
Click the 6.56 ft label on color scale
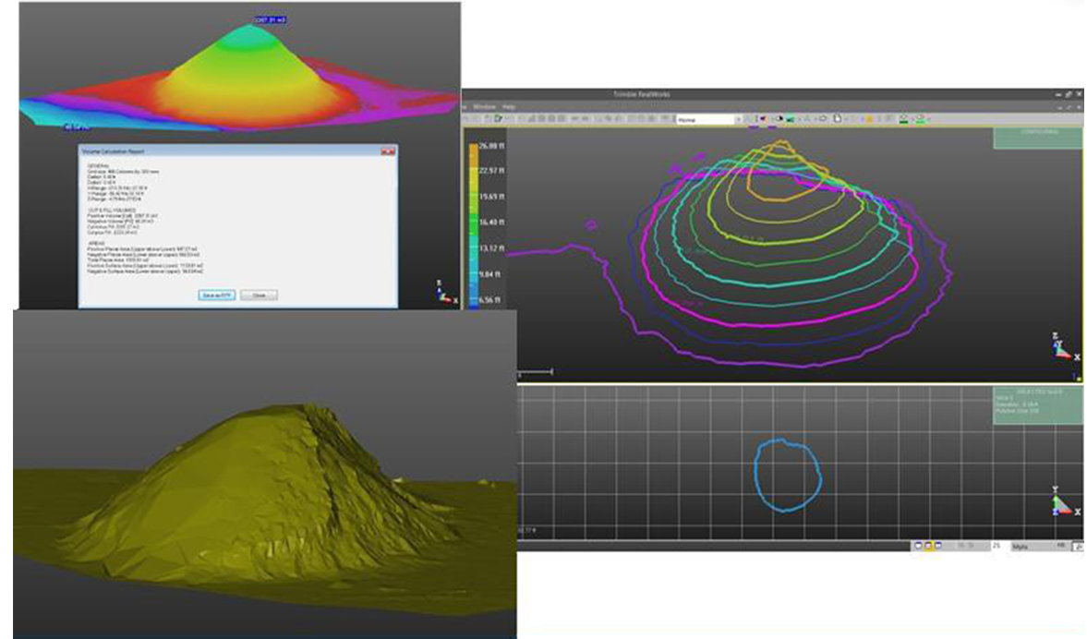point(491,300)
